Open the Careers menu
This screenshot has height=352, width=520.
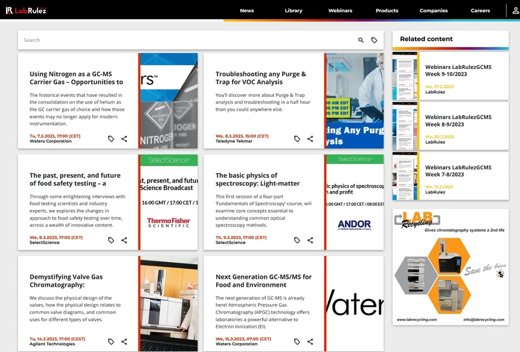point(480,11)
